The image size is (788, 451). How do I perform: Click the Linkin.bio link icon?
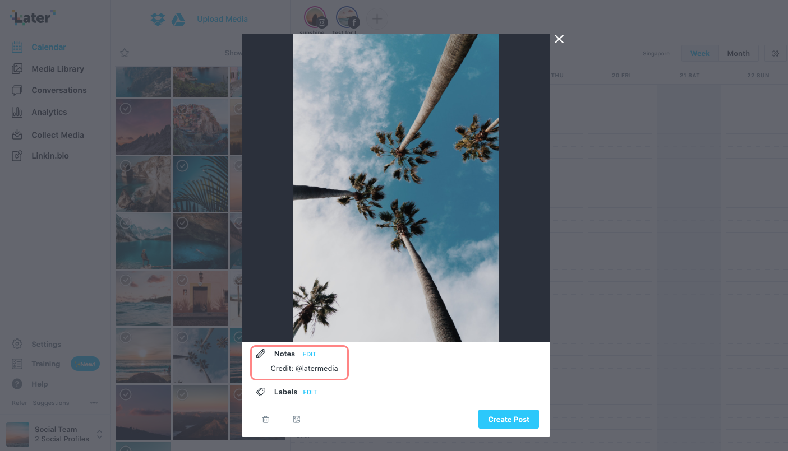17,156
